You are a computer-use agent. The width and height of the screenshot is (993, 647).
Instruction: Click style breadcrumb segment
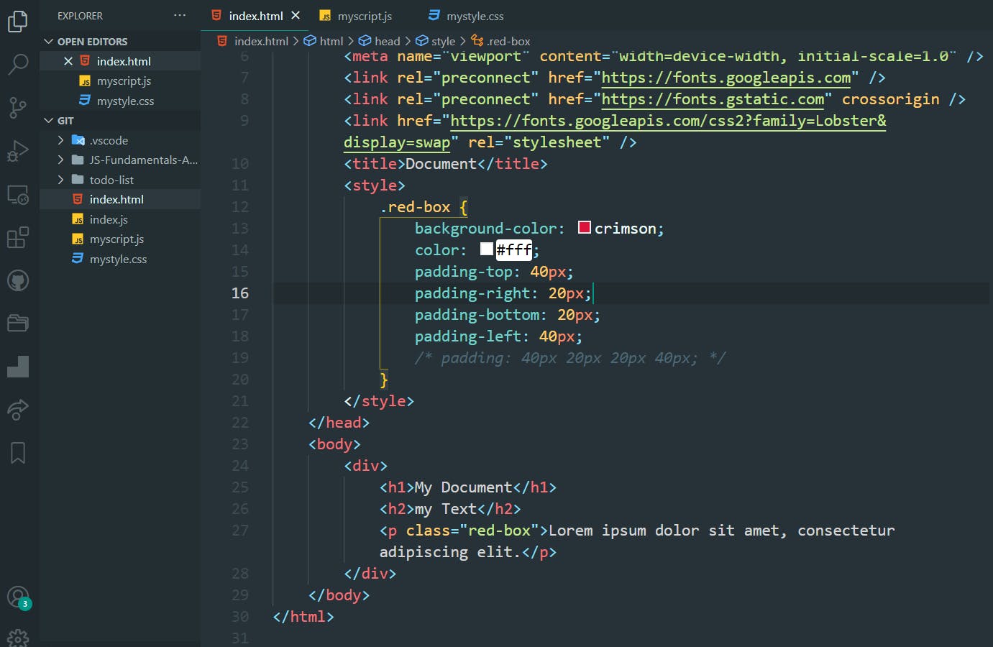(436, 41)
